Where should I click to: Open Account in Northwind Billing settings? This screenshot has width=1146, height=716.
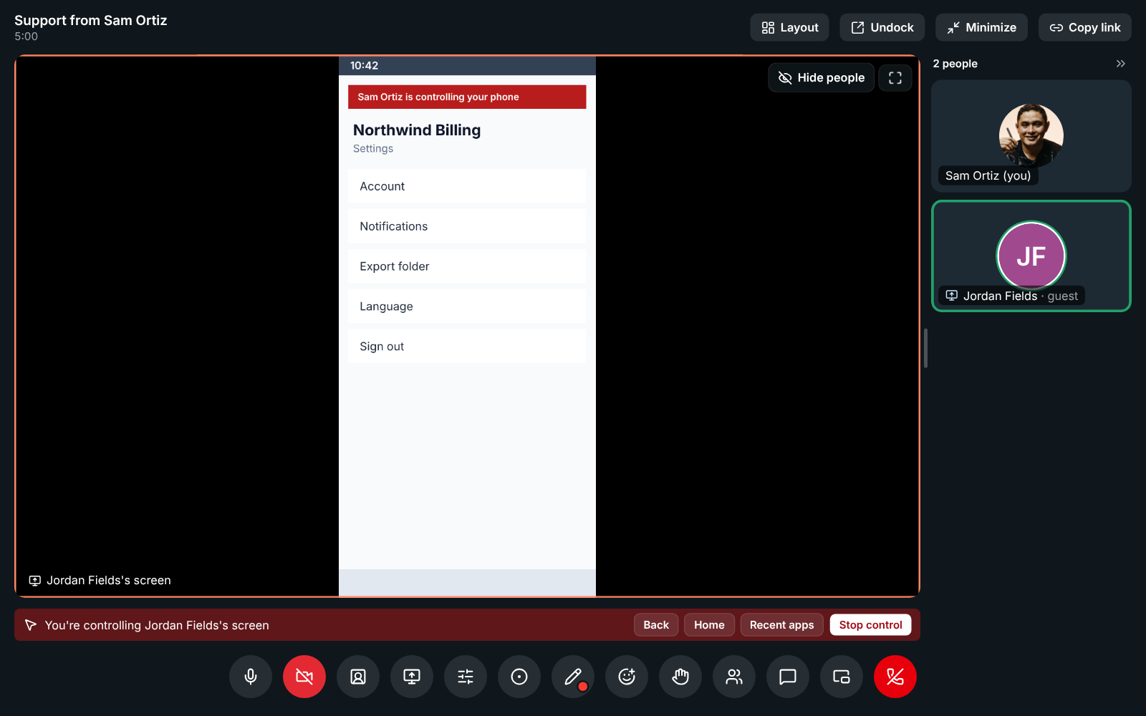click(x=467, y=186)
